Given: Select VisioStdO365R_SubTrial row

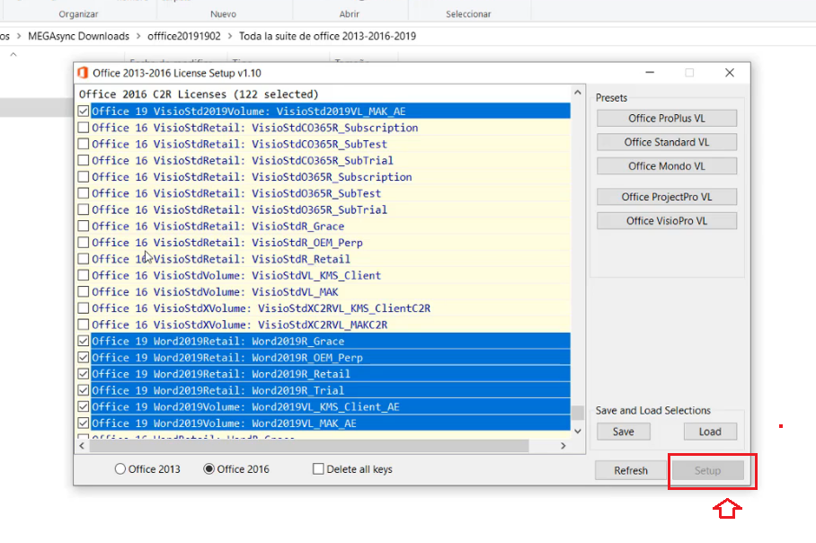Looking at the screenshot, I should (331, 209).
